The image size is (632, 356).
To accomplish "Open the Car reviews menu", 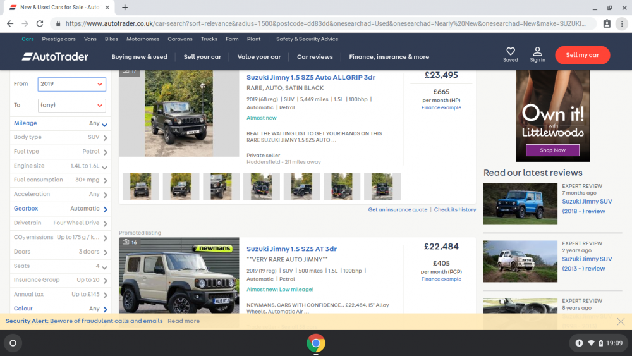I will coord(315,57).
